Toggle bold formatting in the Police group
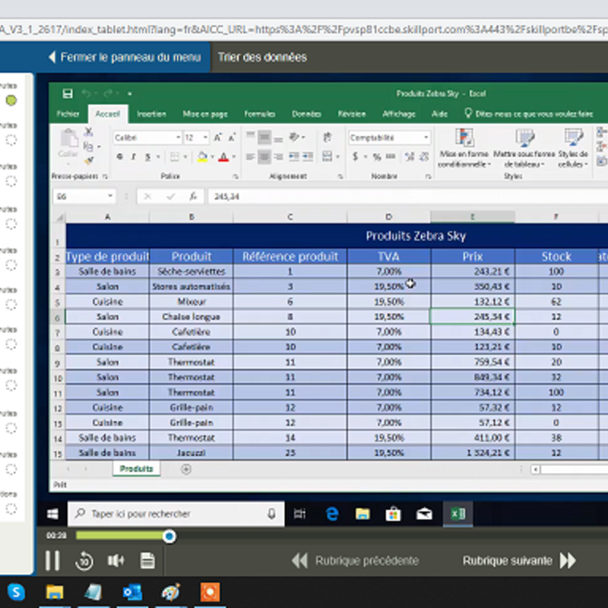 click(x=120, y=157)
